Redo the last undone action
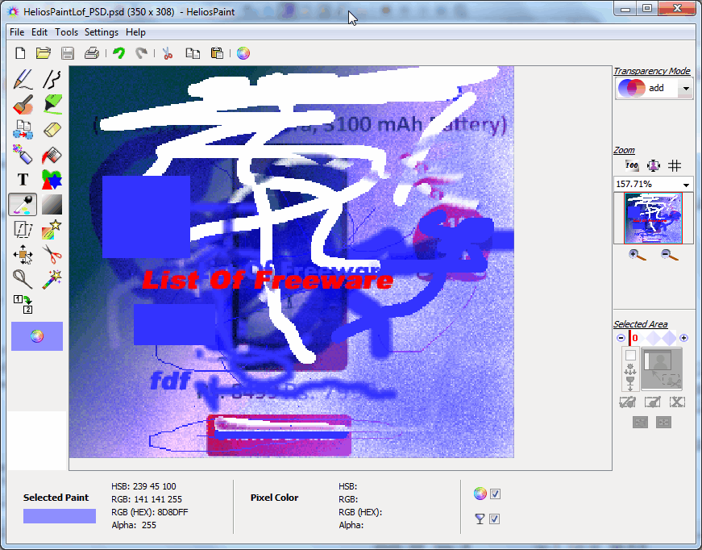The height and width of the screenshot is (550, 702). pos(142,53)
